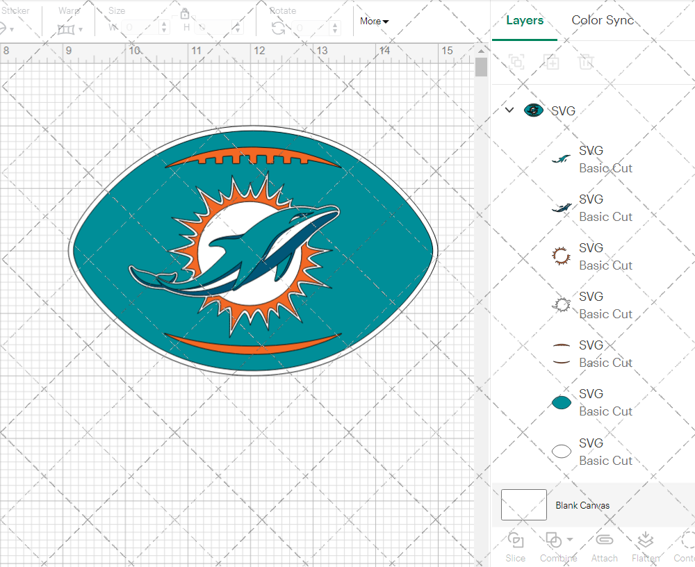This screenshot has height=567, width=695.
Task: Open the Sticker dropdown arrow
Action: point(12,30)
